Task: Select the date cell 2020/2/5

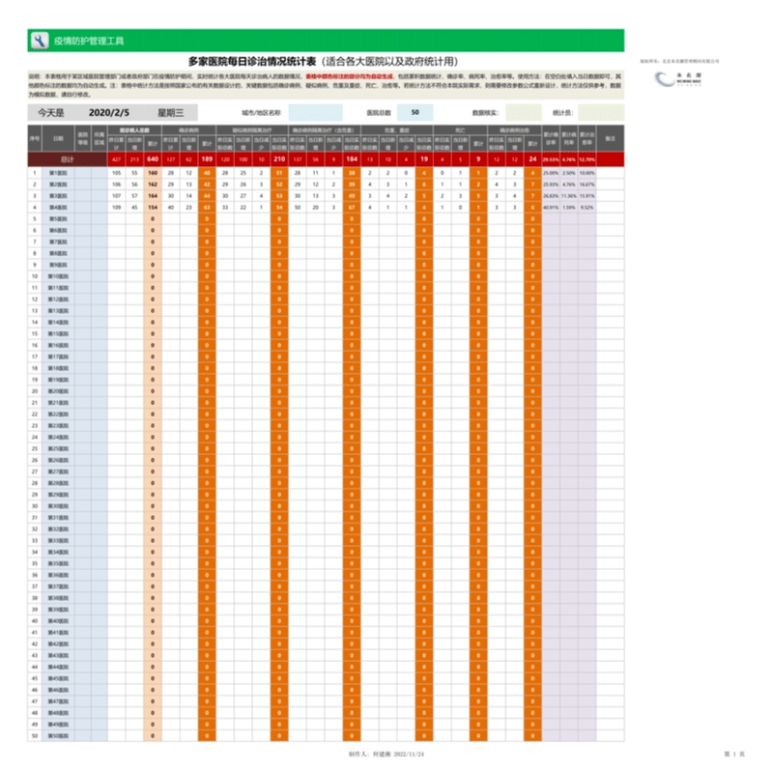Action: [x=108, y=113]
